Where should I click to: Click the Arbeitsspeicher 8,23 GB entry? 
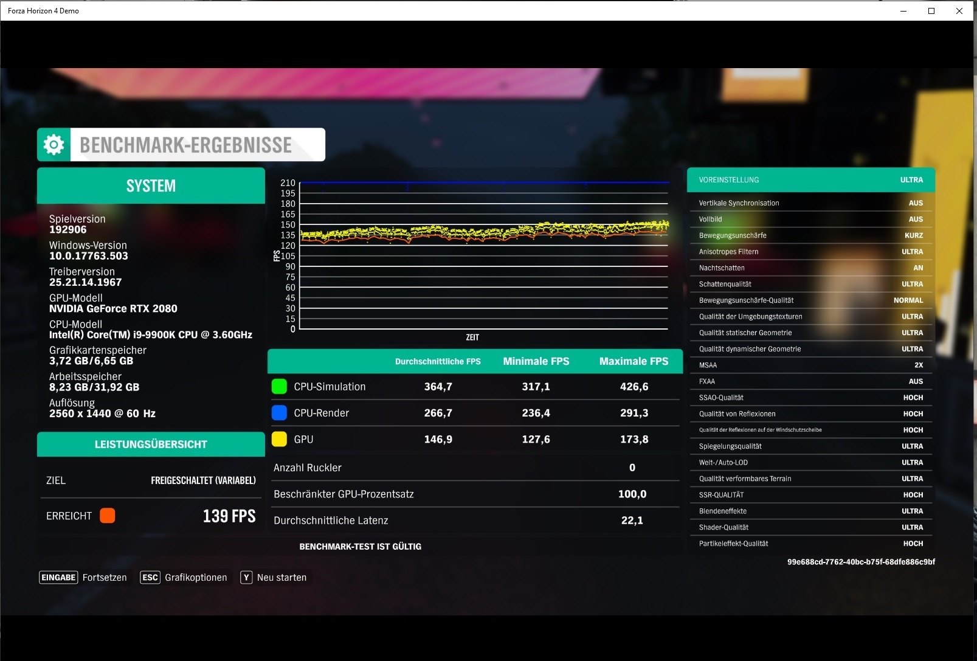tap(94, 382)
